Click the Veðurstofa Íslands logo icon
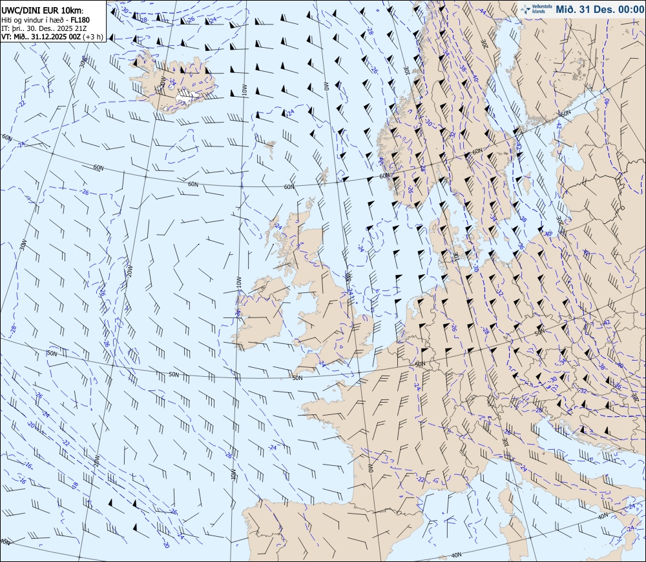The height and width of the screenshot is (562, 646). [x=525, y=9]
